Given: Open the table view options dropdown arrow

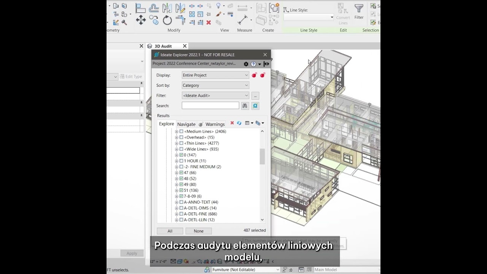Looking at the screenshot, I should pyautogui.click(x=251, y=123).
